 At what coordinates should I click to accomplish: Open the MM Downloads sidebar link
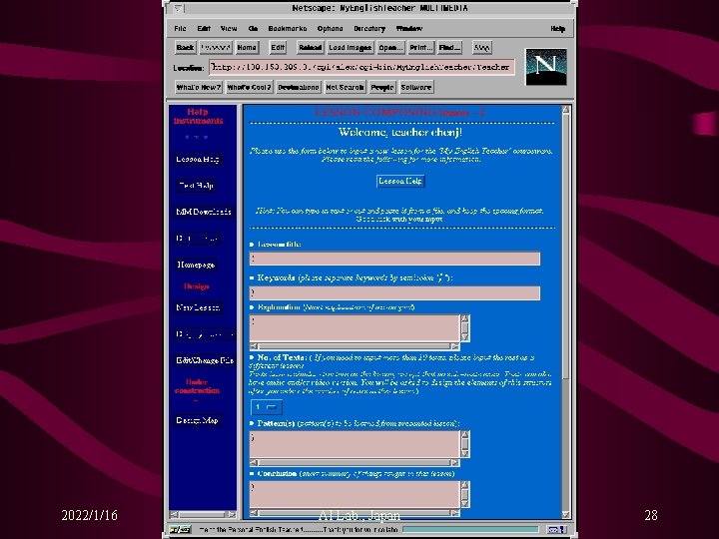pyautogui.click(x=204, y=212)
